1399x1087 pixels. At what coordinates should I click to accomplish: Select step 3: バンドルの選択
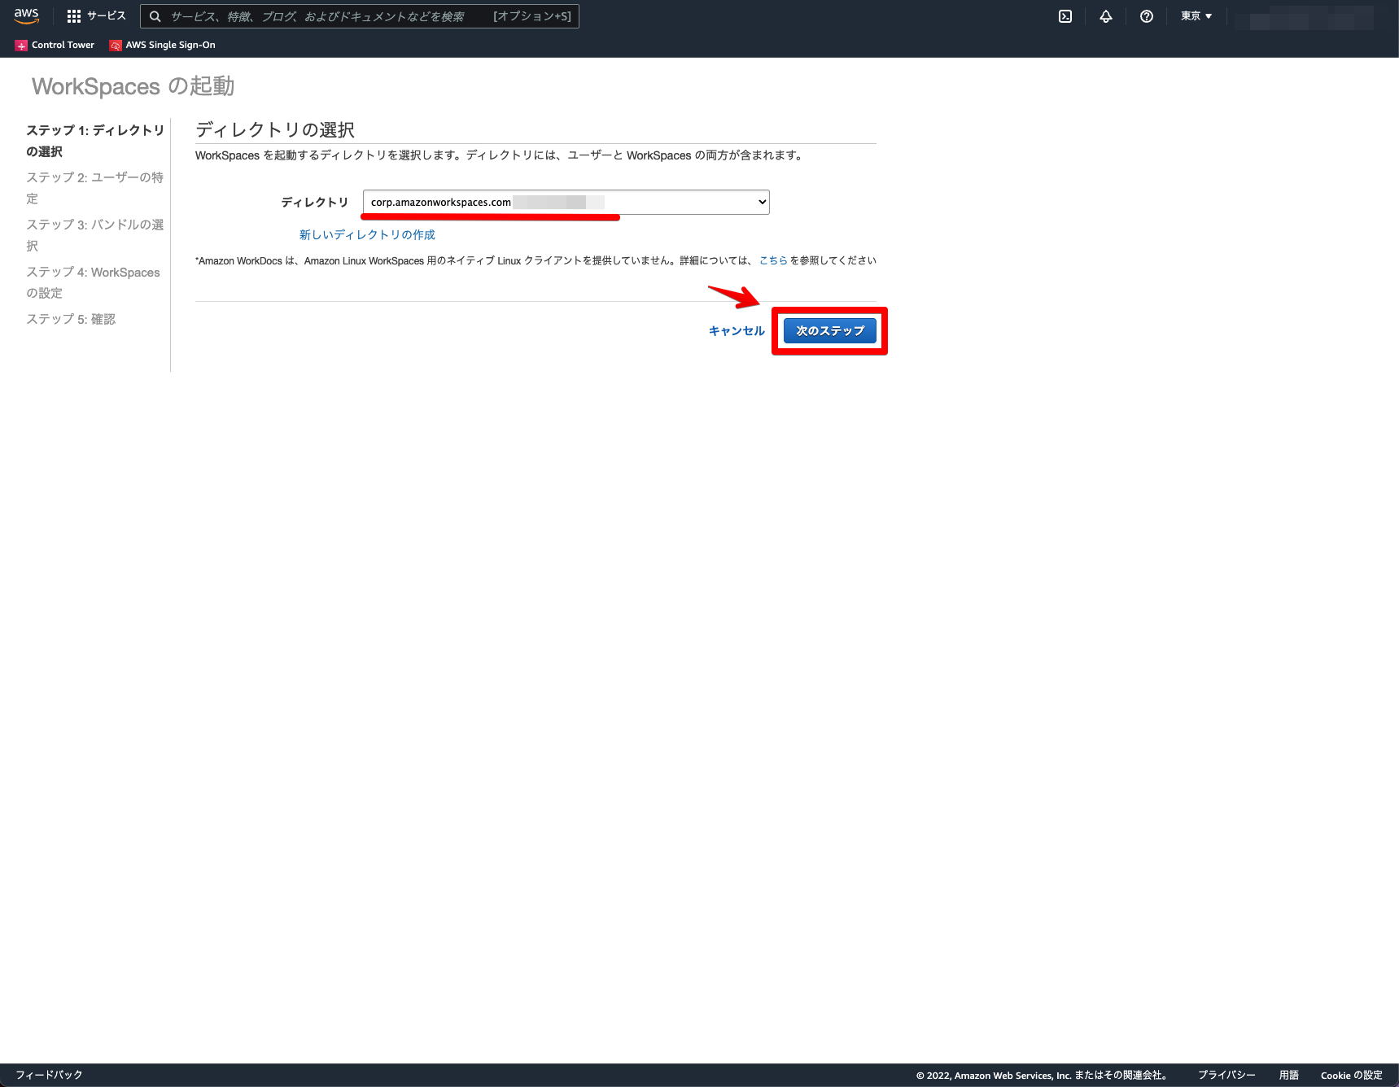point(94,234)
